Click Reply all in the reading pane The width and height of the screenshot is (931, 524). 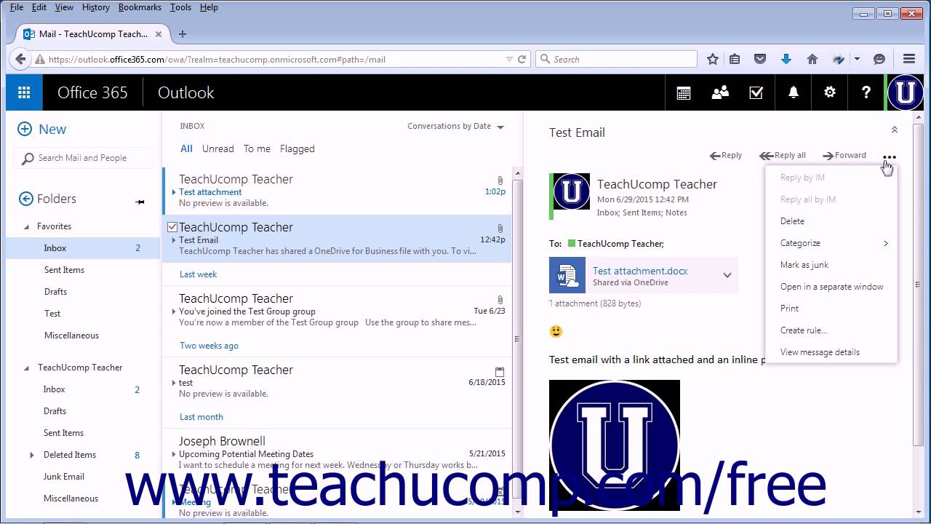click(x=783, y=155)
